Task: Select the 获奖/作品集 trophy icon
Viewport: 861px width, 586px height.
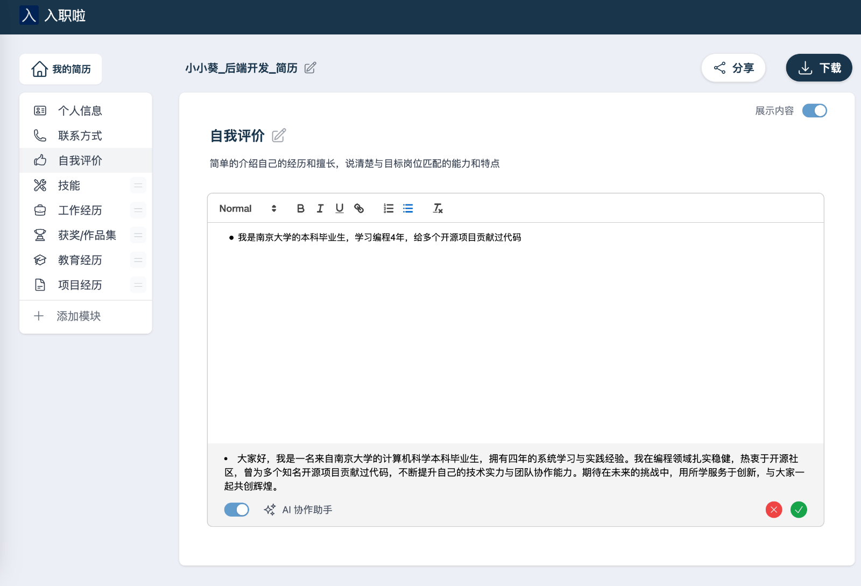Action: coord(39,235)
